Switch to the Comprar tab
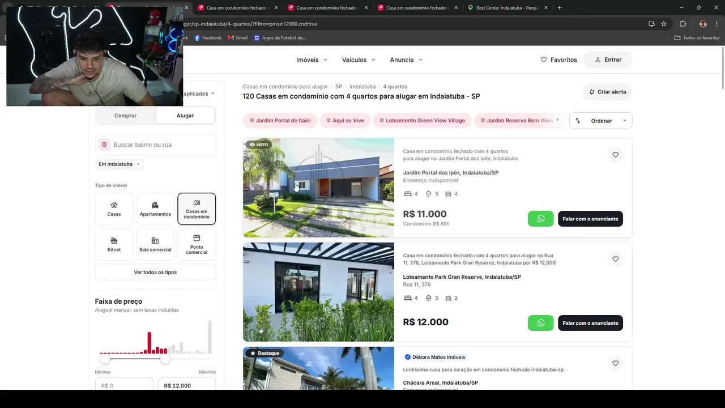 click(x=126, y=116)
